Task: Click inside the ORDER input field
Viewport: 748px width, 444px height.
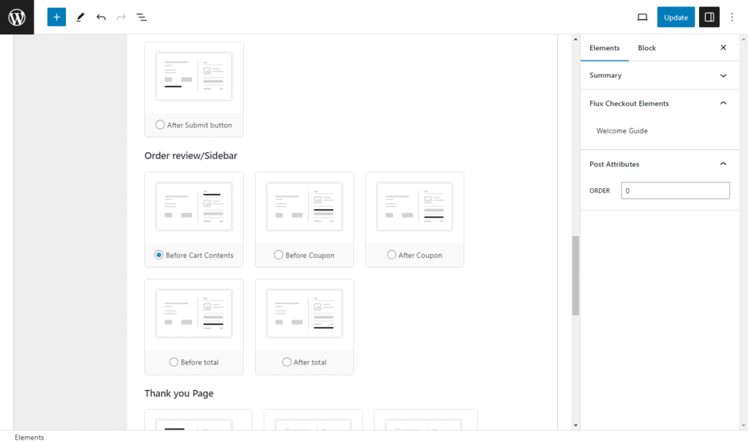Action: (x=674, y=190)
